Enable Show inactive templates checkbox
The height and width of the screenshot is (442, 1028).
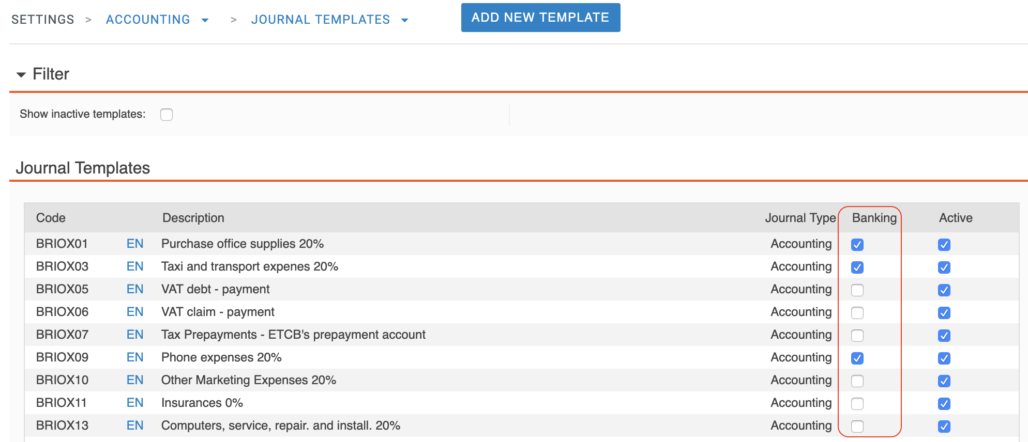(x=167, y=114)
